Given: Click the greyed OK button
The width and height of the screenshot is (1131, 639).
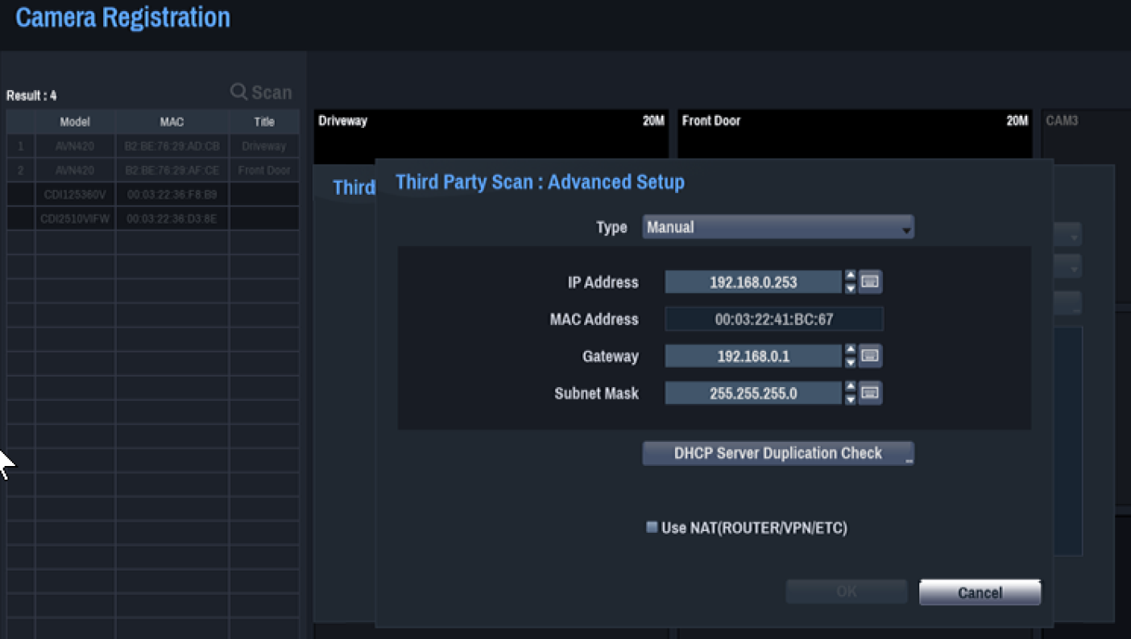Looking at the screenshot, I should [x=847, y=592].
